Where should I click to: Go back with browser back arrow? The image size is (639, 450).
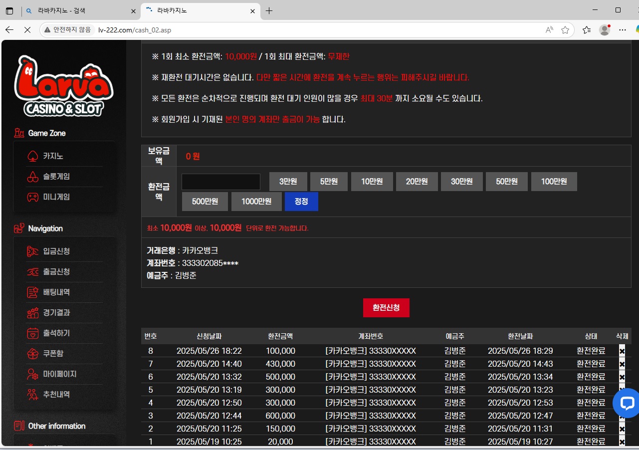(x=9, y=30)
